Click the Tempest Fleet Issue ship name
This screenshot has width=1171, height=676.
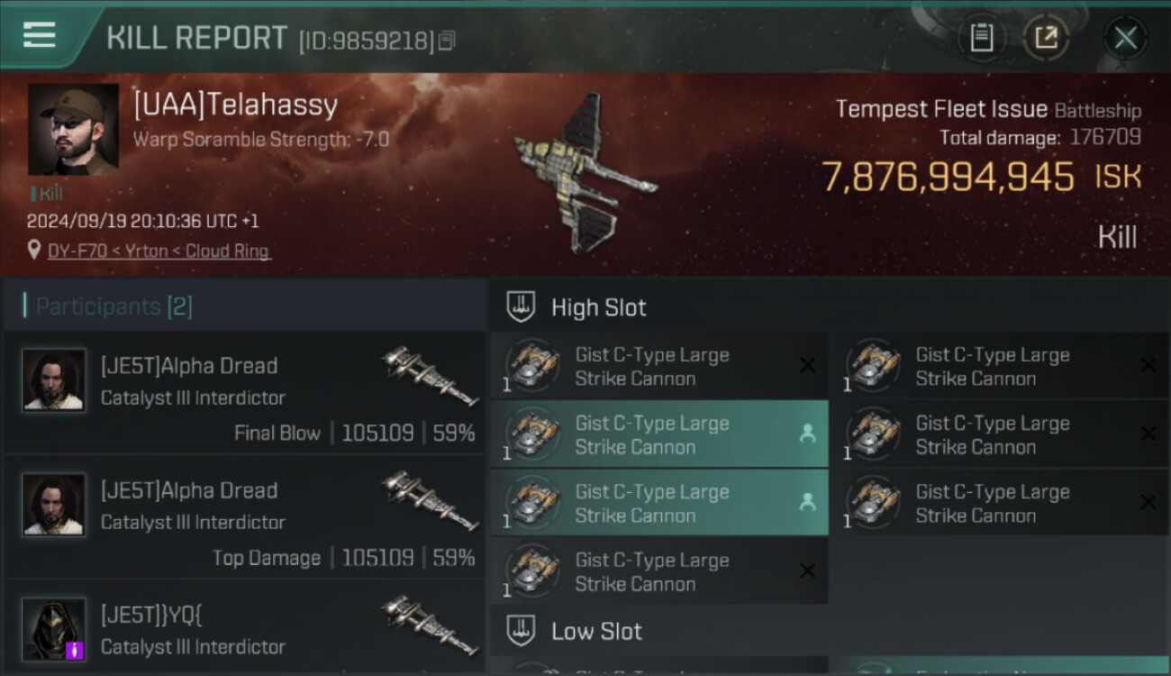click(941, 110)
